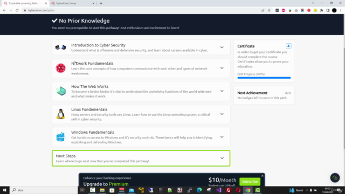Toggle Chrome side panel icon
345x194 pixels.
328,10
